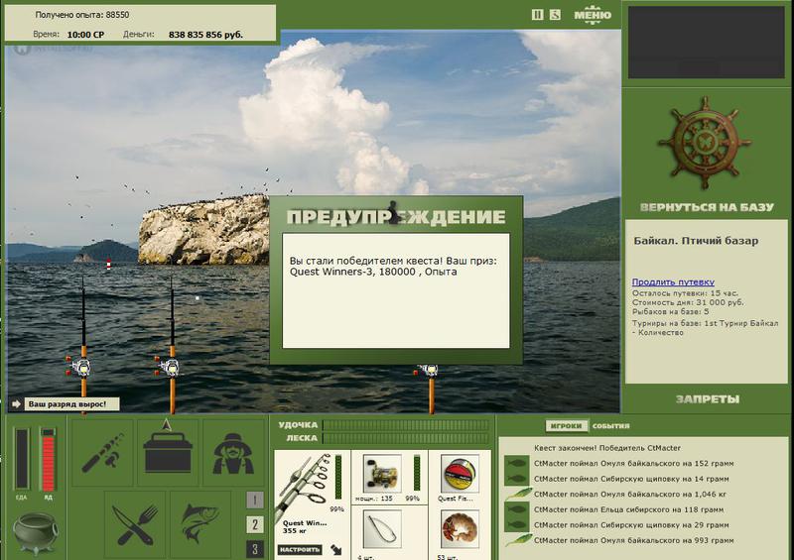Click the Ельца сибирского на 118 грамм row
The width and height of the screenshot is (794, 560).
click(x=628, y=509)
